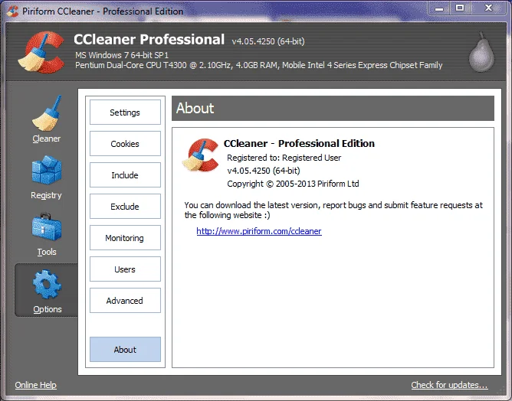Click the CCleaner logo in header
Viewport: 512px width, 401px height.
41,52
